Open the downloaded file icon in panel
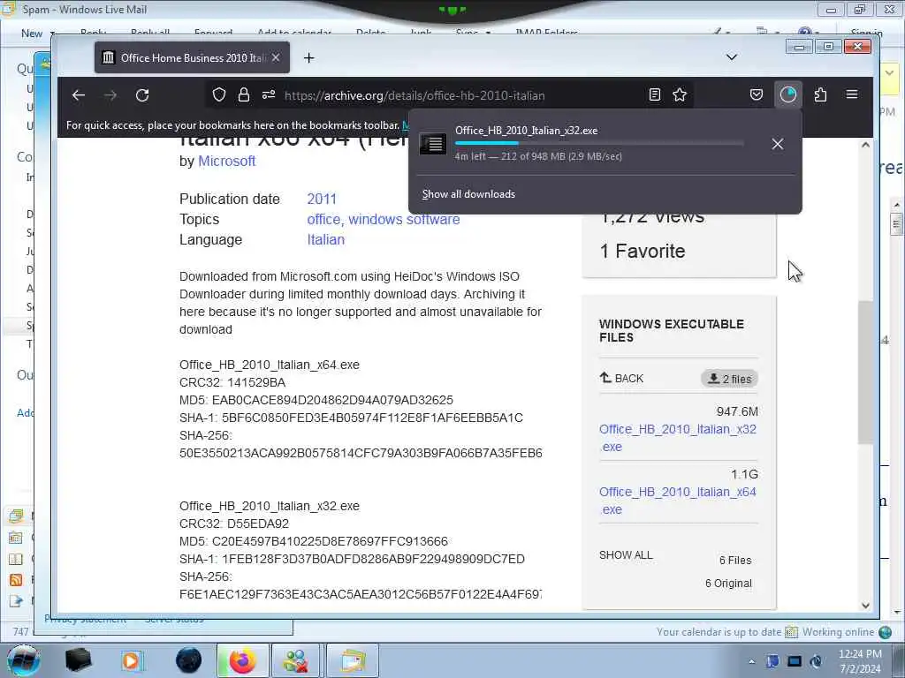905x678 pixels. (433, 144)
